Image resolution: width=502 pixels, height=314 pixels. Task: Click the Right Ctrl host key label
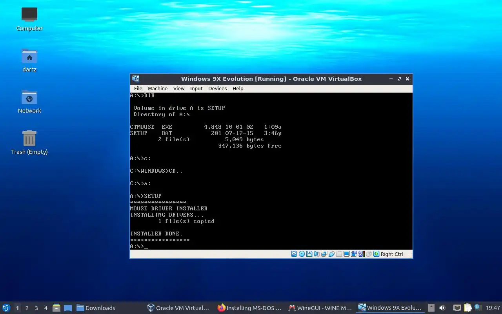point(392,254)
